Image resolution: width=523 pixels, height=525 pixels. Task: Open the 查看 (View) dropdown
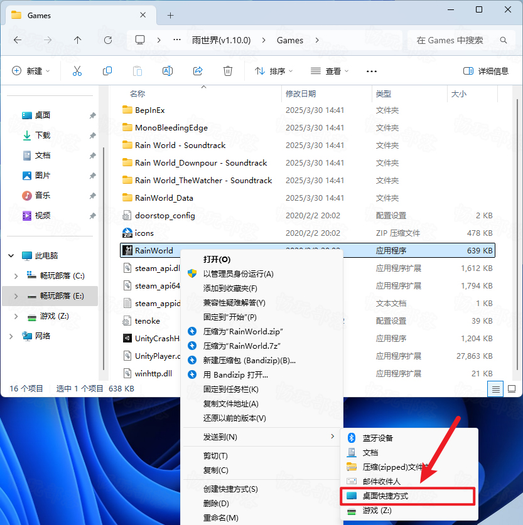click(x=330, y=71)
